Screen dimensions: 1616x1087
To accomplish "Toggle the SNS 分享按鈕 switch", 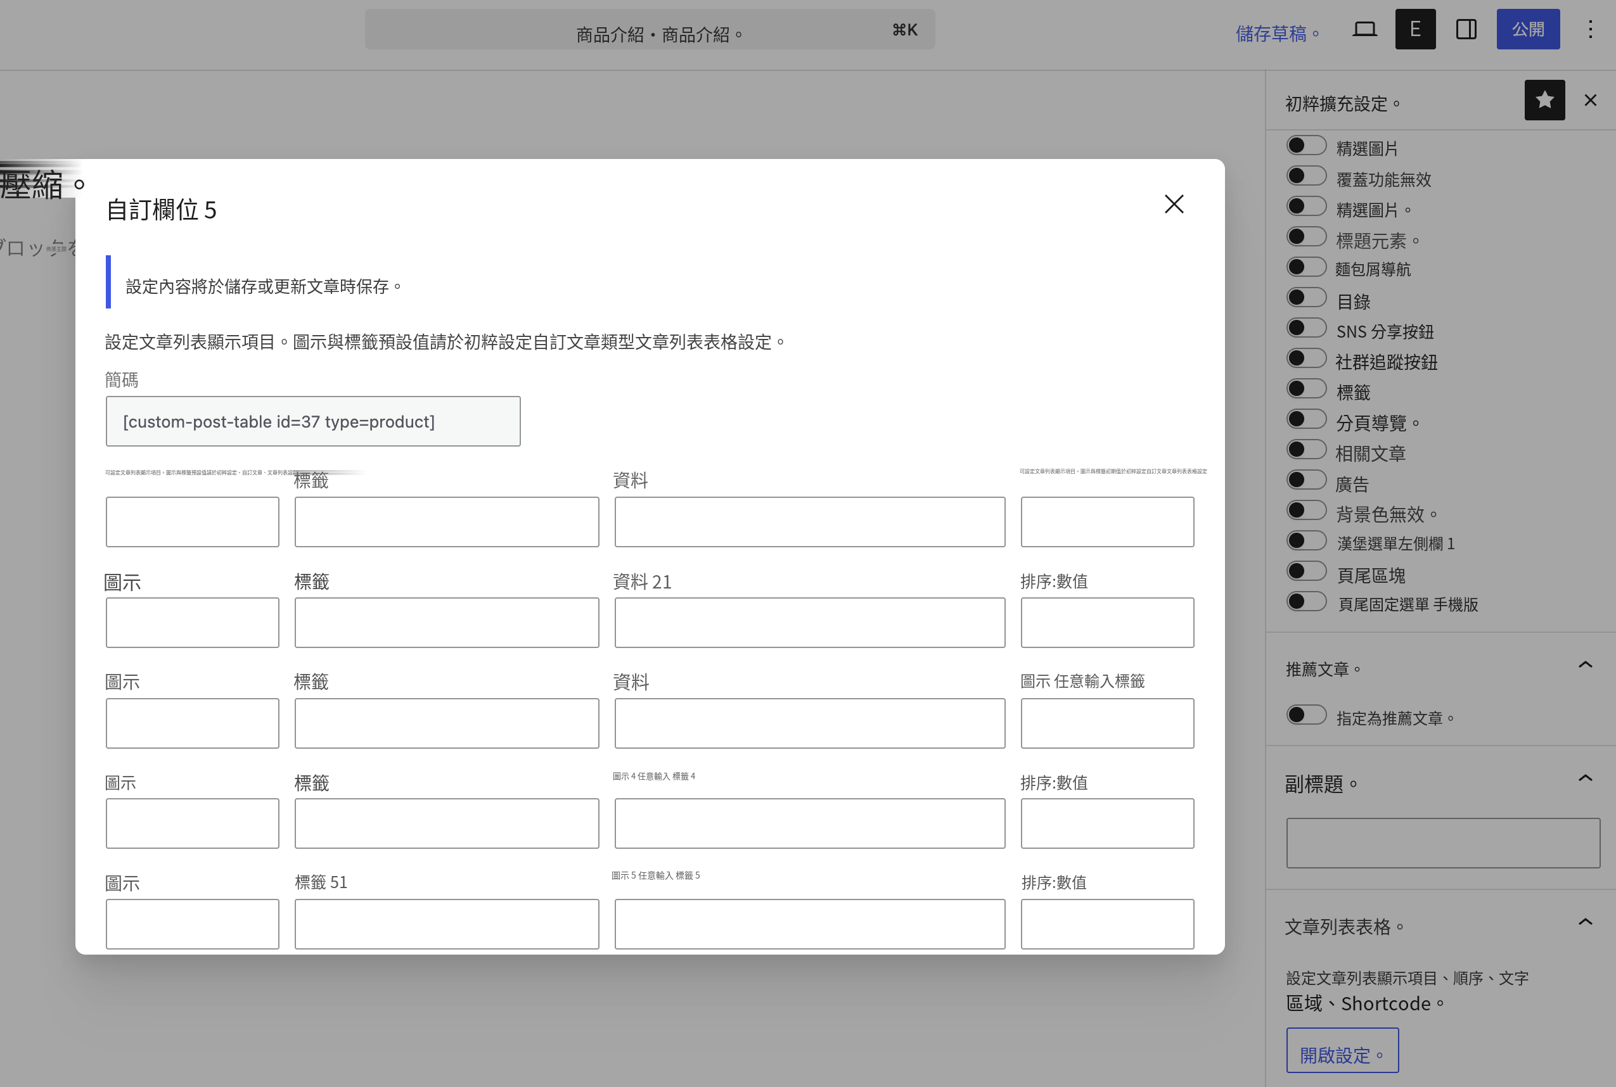I will click(x=1306, y=328).
